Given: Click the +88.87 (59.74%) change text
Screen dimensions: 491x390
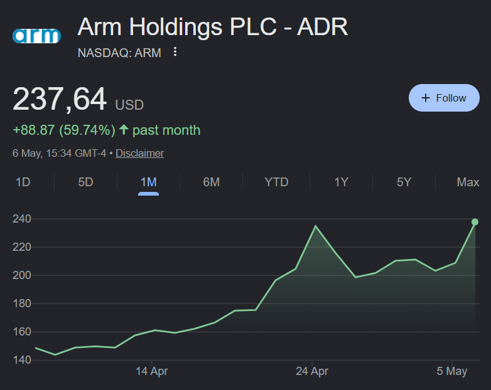Looking at the screenshot, I should click(x=64, y=130).
